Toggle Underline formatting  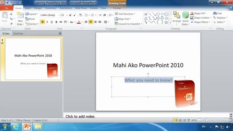(52, 22)
